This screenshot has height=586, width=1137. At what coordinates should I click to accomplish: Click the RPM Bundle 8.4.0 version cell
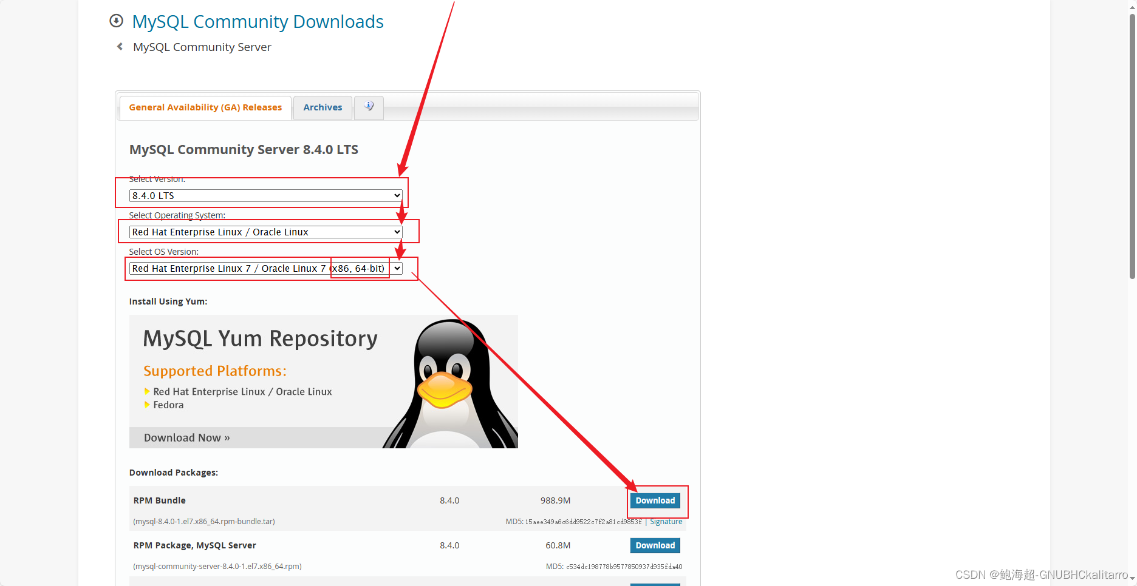(449, 500)
